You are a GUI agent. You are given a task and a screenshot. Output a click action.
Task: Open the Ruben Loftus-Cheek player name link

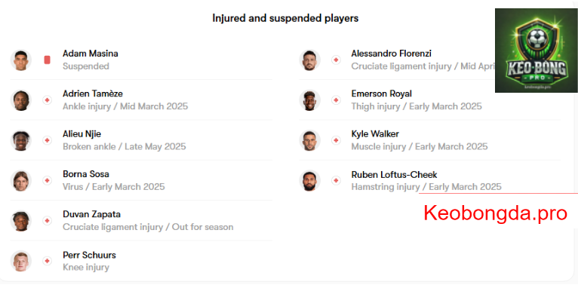pos(394,174)
